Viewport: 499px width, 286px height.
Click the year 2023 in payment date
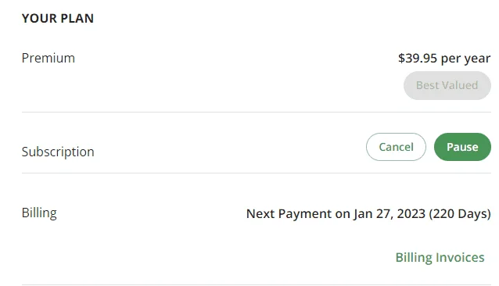click(x=411, y=214)
